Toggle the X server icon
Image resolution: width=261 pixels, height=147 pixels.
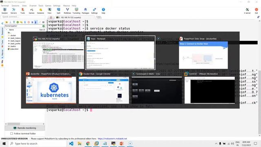(x=248, y=11)
